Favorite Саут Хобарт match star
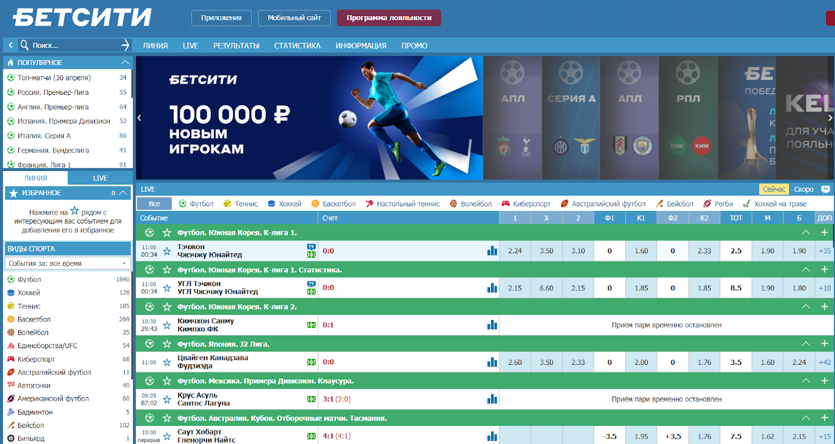The width and height of the screenshot is (835, 444). (167, 436)
